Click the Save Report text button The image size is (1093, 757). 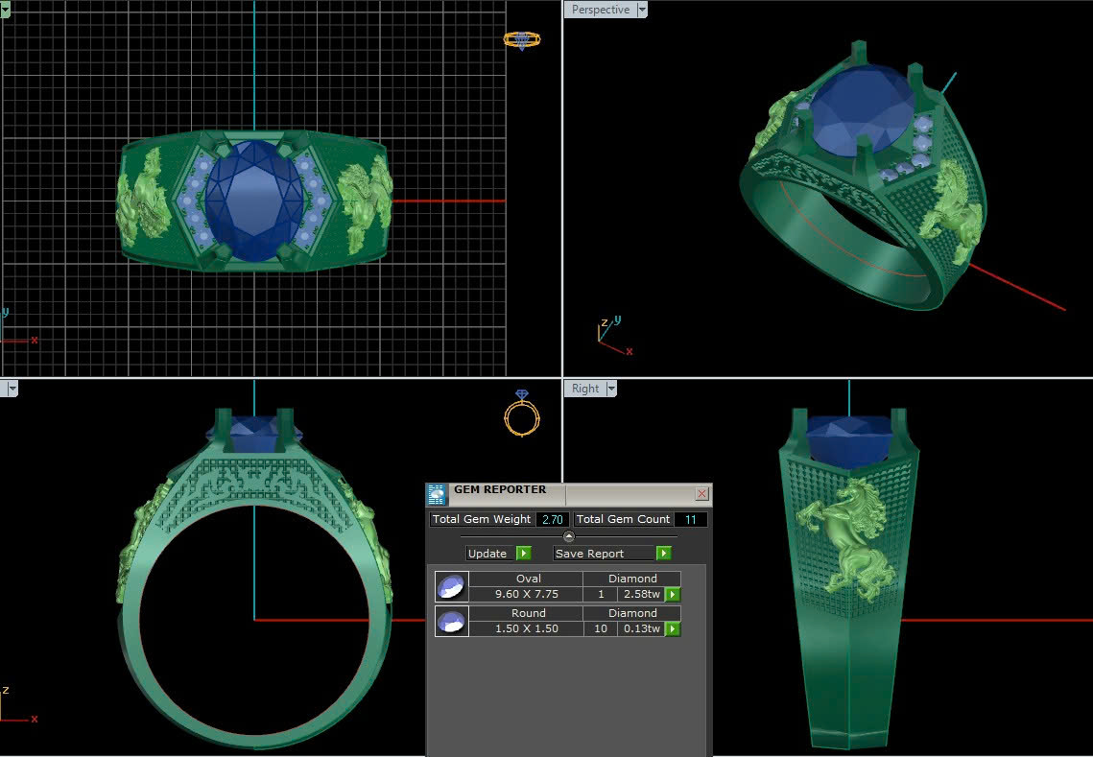coord(589,554)
